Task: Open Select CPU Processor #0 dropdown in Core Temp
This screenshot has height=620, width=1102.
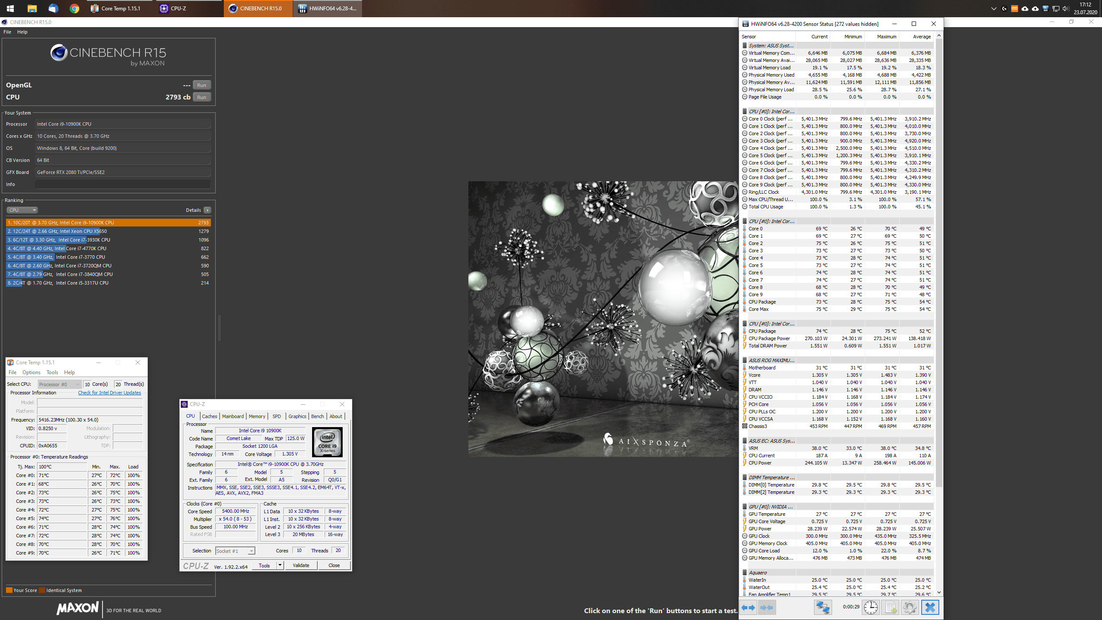Action: [x=59, y=384]
